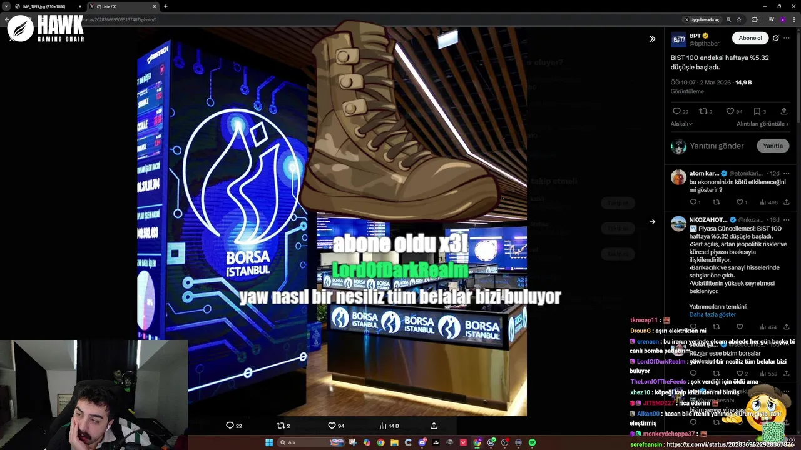Click the Yanıtını gönder reply field
This screenshot has height=450, width=801.
pos(717,146)
